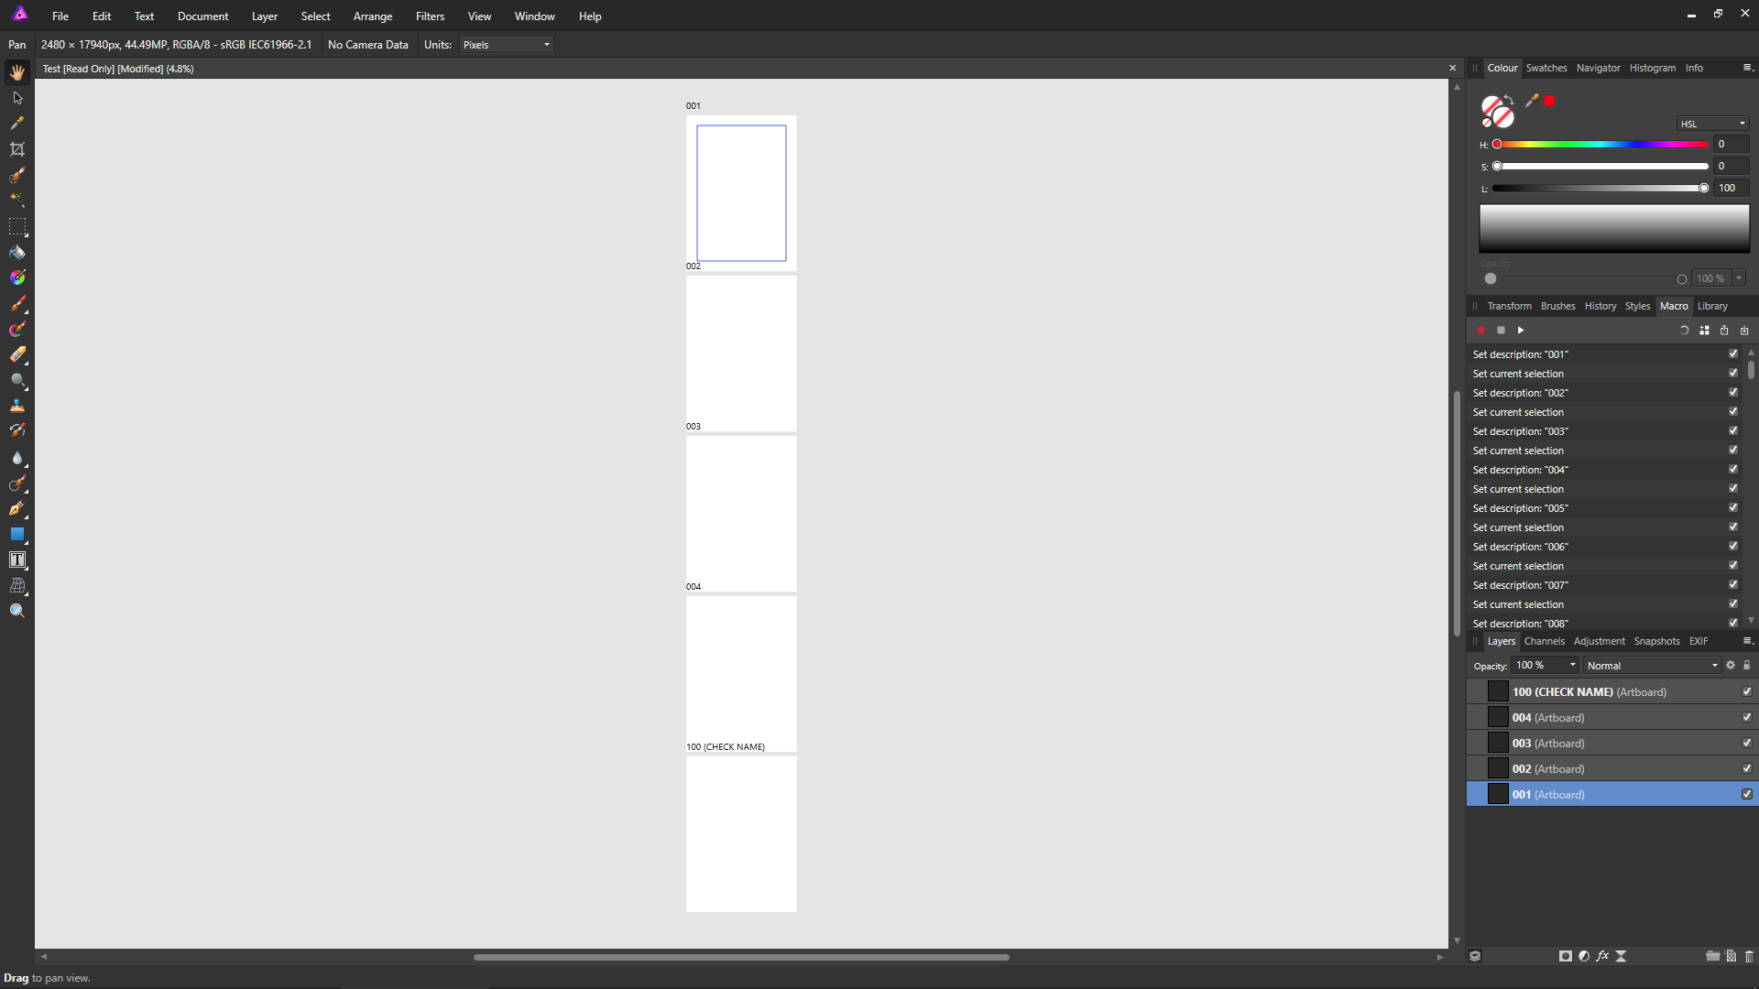Open the Units dropdown showing Pixels
Screen dimensions: 1759x989
point(506,45)
